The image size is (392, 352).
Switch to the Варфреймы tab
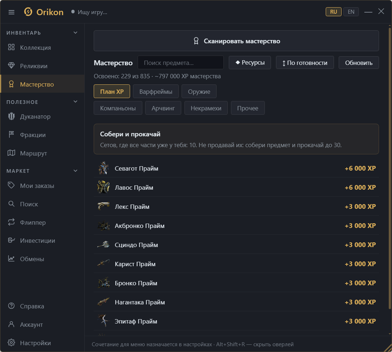(156, 91)
